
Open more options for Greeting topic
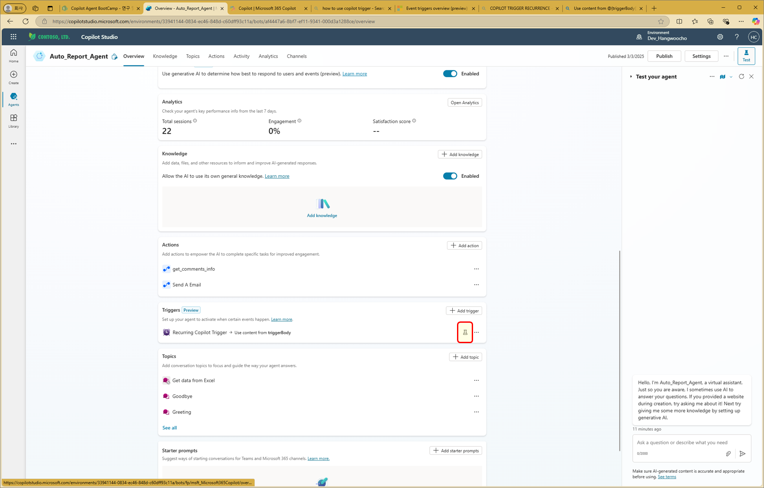click(477, 412)
